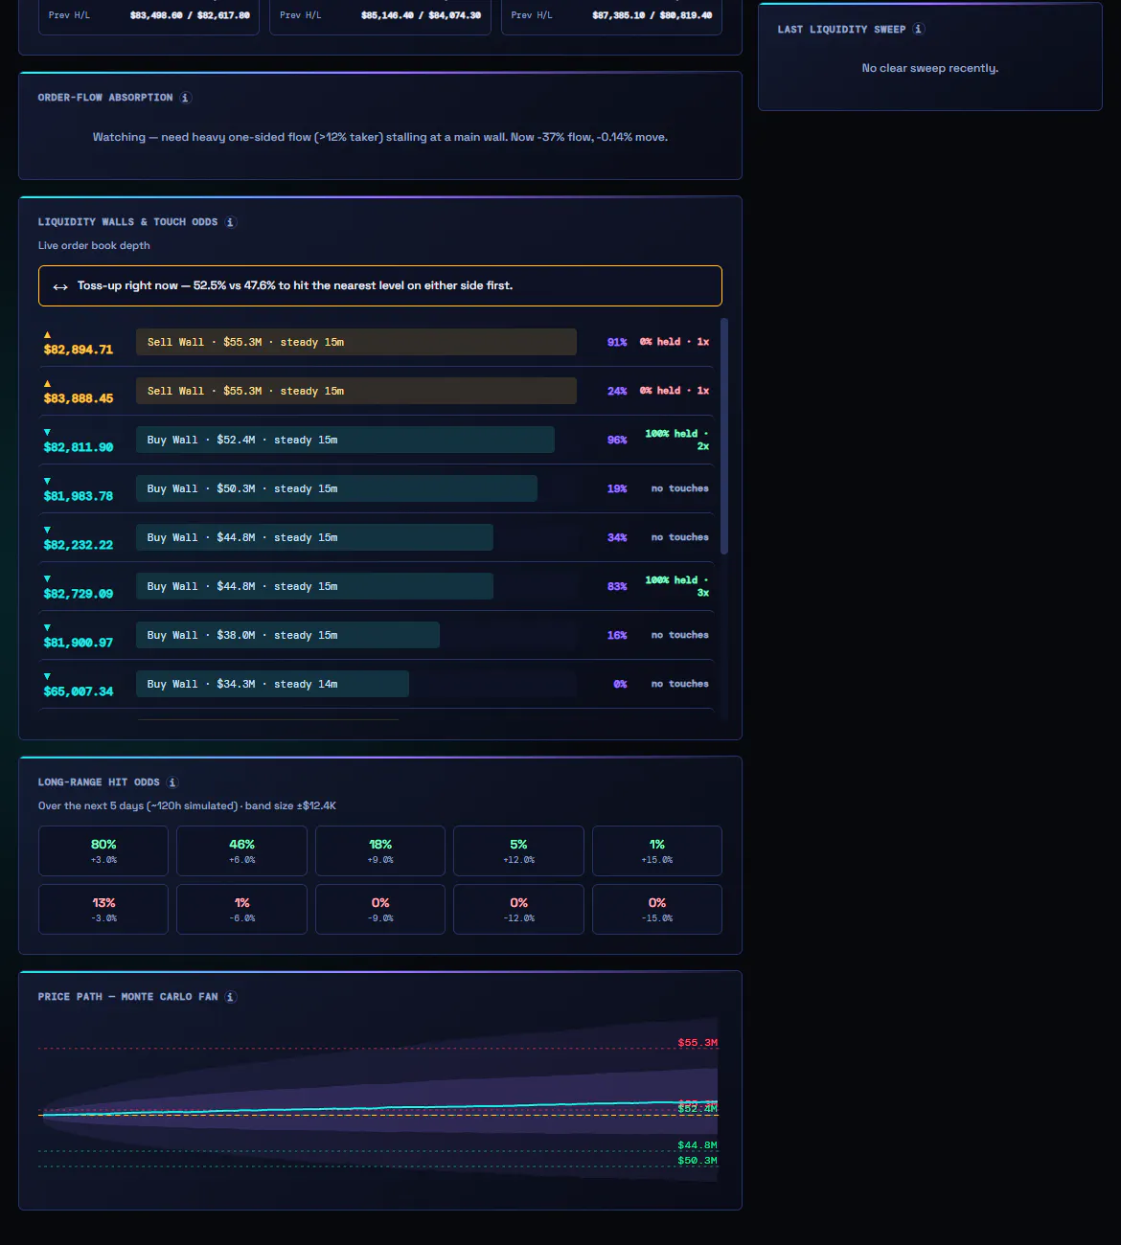Screen dimensions: 1121x1245
Task: Click Prev H/L $87,385.10 / $80,819.40 values
Action: coord(652,15)
